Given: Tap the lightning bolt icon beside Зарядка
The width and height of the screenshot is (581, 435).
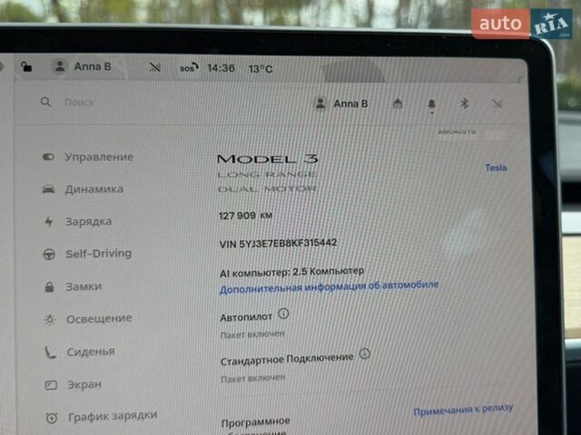Looking at the screenshot, I should tap(49, 222).
